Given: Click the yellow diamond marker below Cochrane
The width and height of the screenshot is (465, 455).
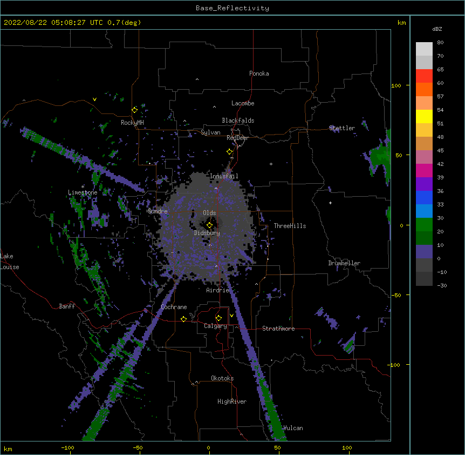Looking at the screenshot, I should pyautogui.click(x=183, y=319).
